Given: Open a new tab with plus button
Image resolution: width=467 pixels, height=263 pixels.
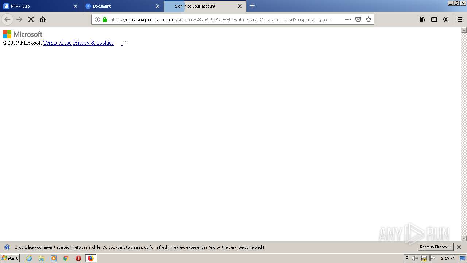Looking at the screenshot, I should (252, 6).
